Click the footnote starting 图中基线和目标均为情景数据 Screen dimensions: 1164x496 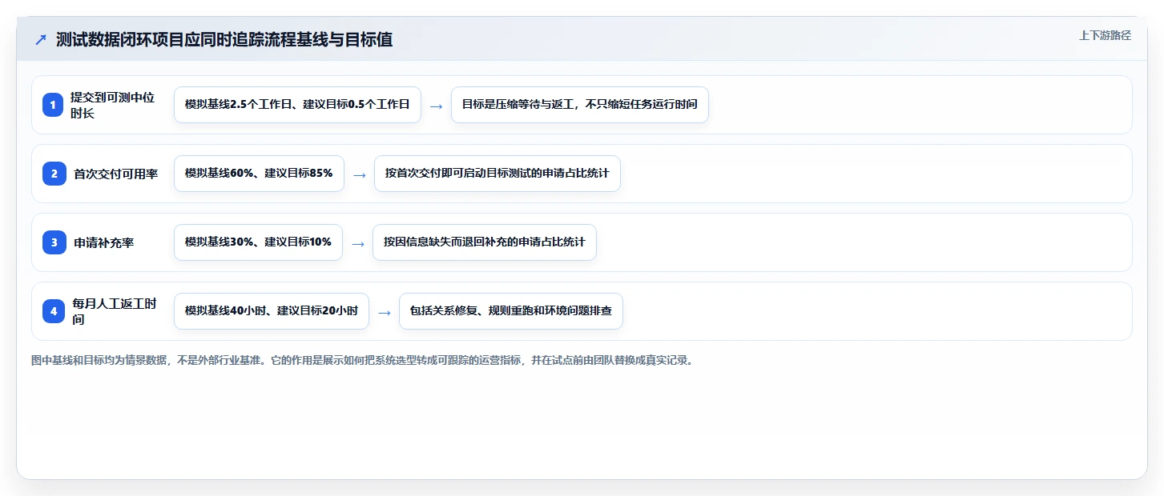tap(362, 361)
